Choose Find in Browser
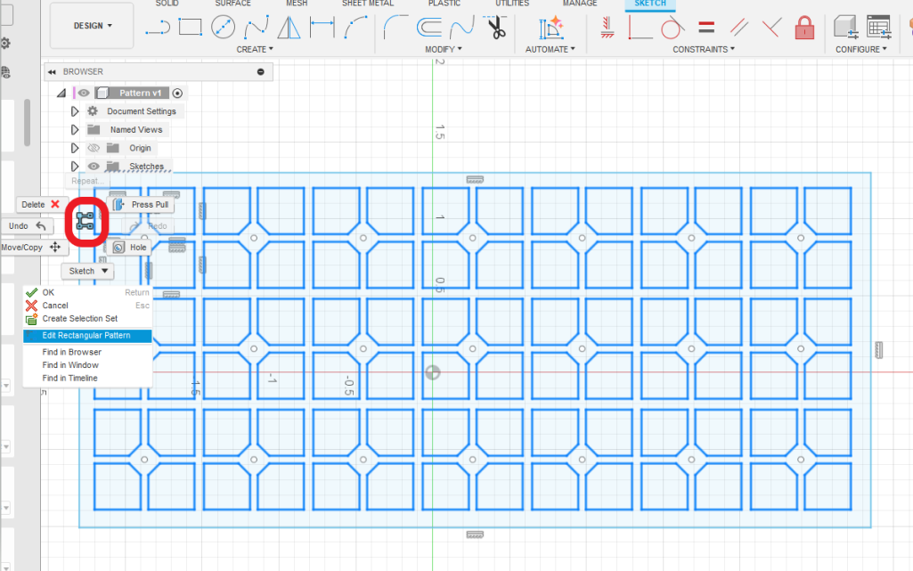 coord(87,352)
